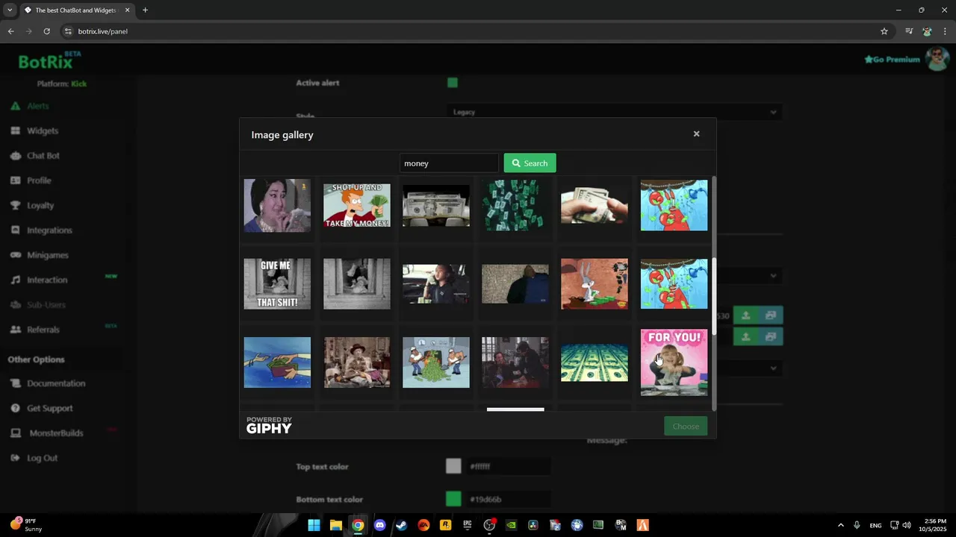
Task: Open the clock showing 2:56 PM
Action: (934, 525)
